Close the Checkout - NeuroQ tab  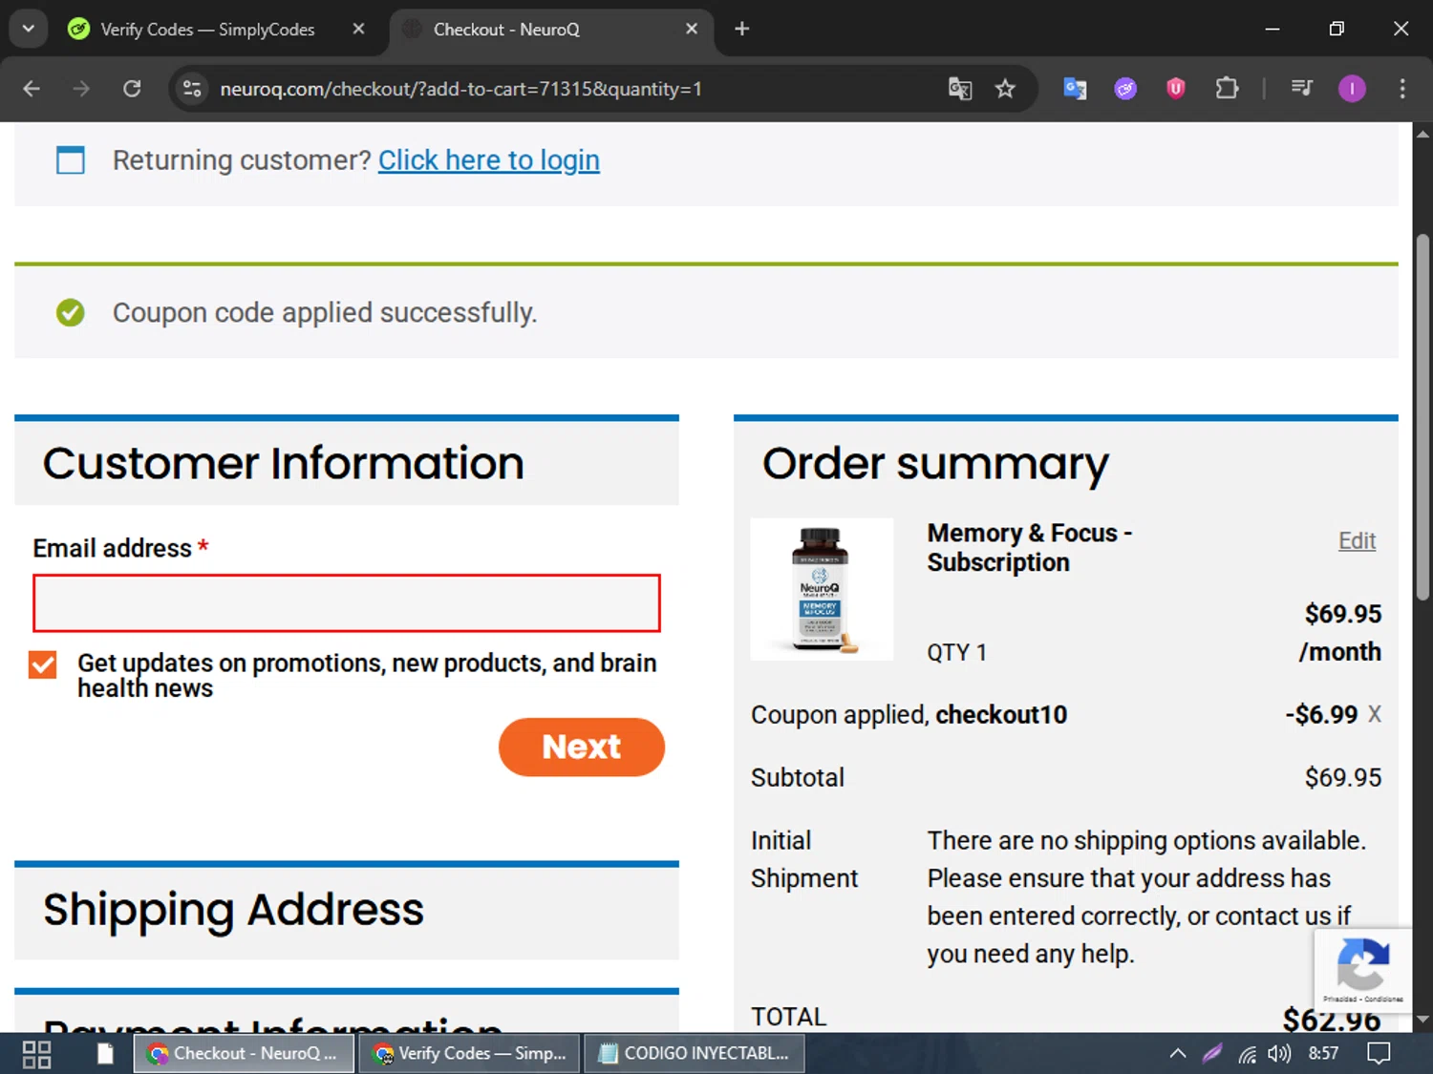tap(692, 29)
